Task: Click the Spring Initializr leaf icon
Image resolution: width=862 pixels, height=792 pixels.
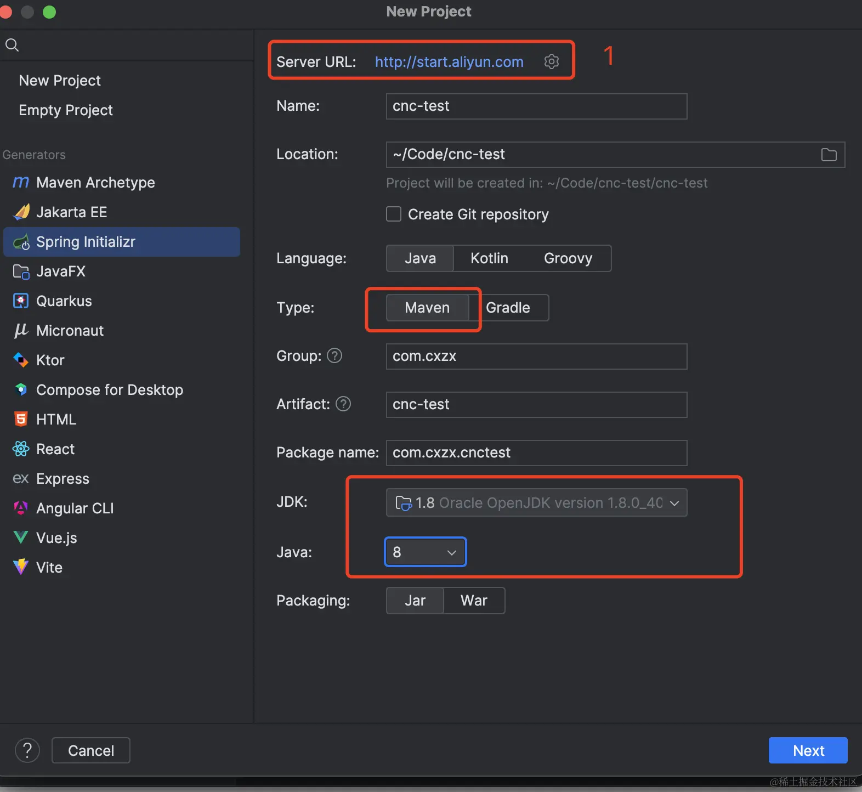Action: pos(21,242)
